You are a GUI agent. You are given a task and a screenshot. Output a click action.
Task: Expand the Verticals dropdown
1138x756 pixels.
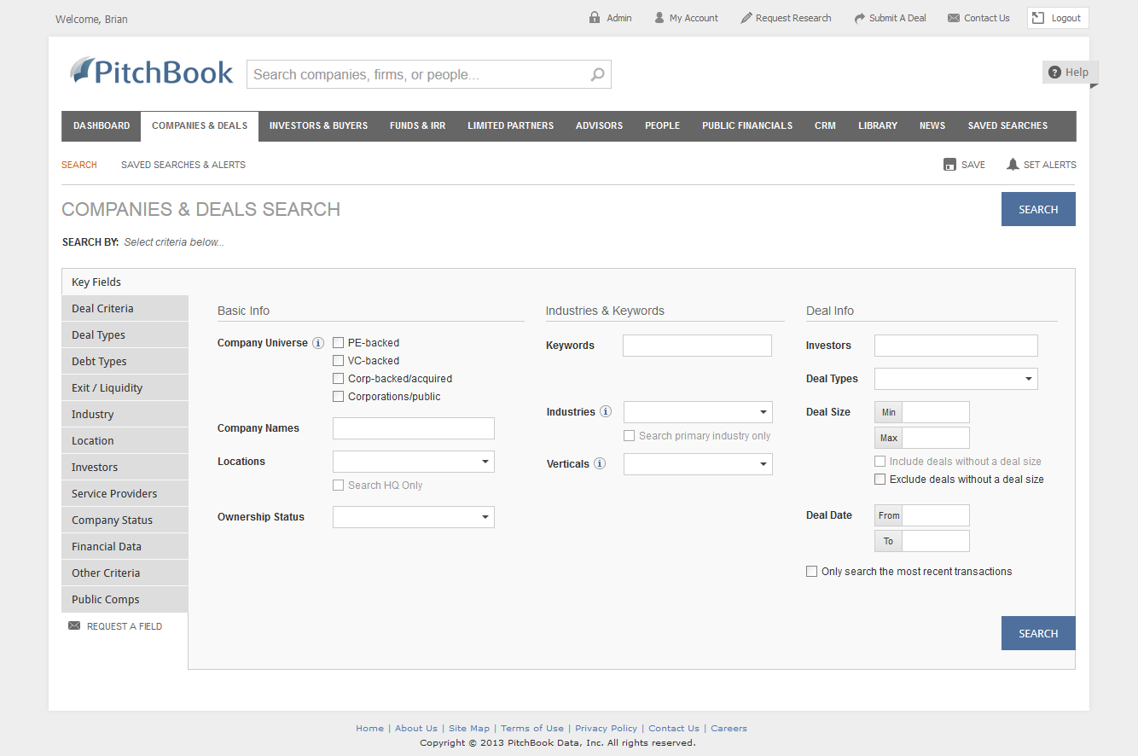click(x=698, y=464)
